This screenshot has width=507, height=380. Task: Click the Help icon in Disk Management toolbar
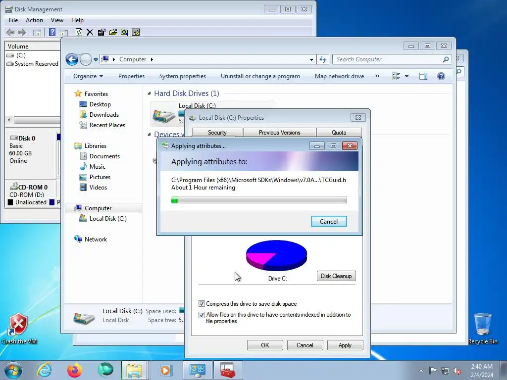click(52, 32)
